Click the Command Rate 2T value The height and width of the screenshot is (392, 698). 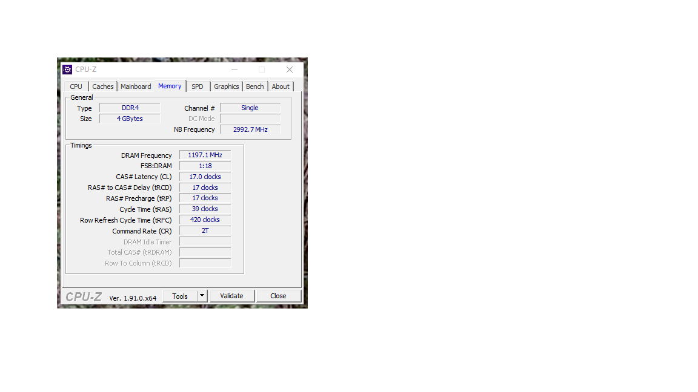point(205,230)
